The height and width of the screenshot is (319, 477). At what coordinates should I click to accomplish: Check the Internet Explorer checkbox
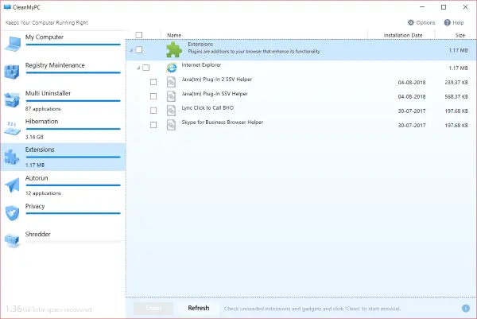(x=146, y=68)
